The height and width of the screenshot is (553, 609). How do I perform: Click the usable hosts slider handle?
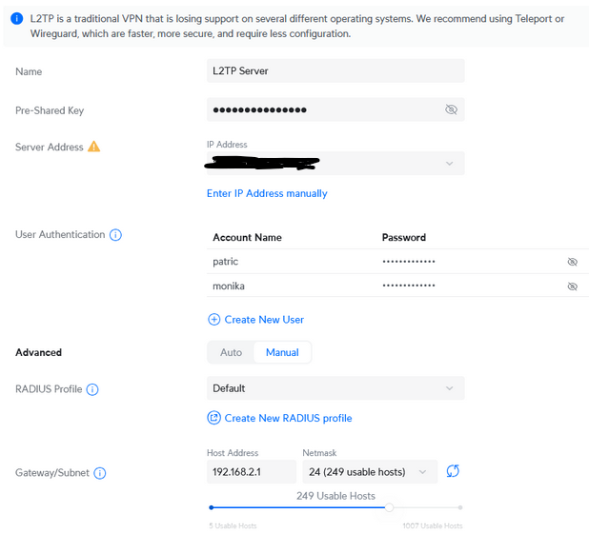pyautogui.click(x=389, y=507)
